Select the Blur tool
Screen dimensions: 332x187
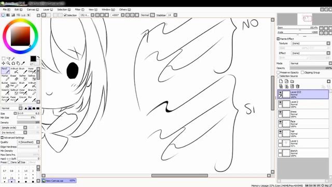coord(32,99)
